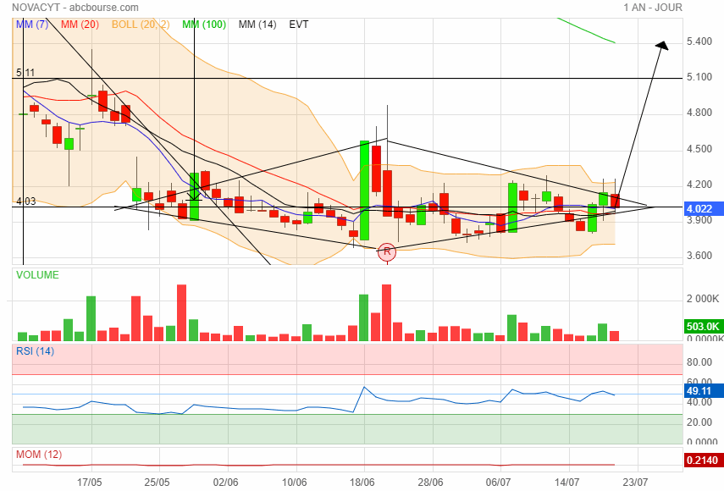Click the circled R event marker
Viewport: 724px width, 491px height.
(387, 252)
